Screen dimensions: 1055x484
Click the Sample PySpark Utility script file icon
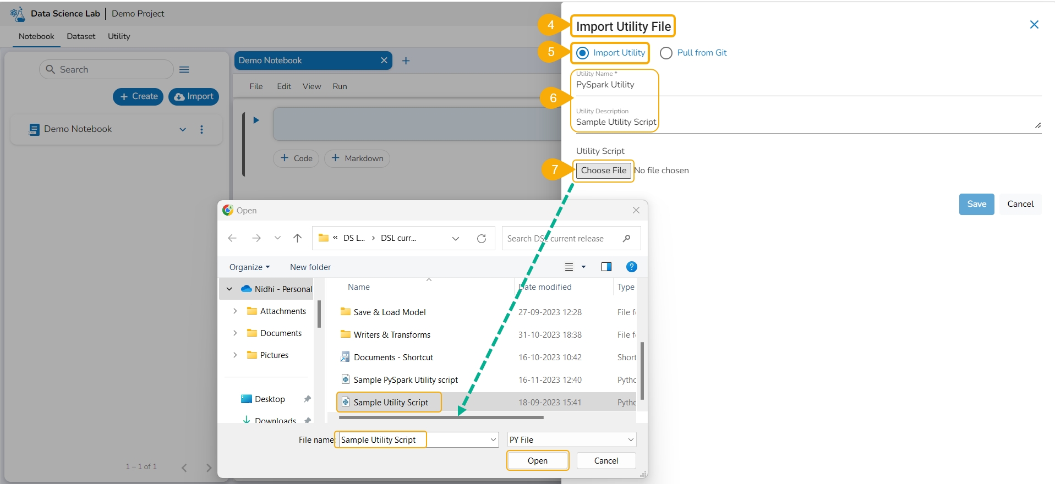[x=346, y=380]
